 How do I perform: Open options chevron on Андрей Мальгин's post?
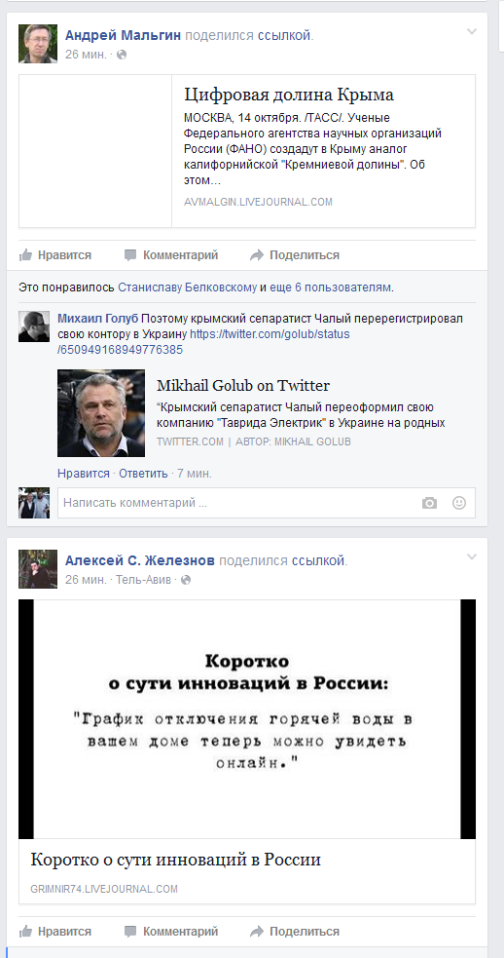471,32
